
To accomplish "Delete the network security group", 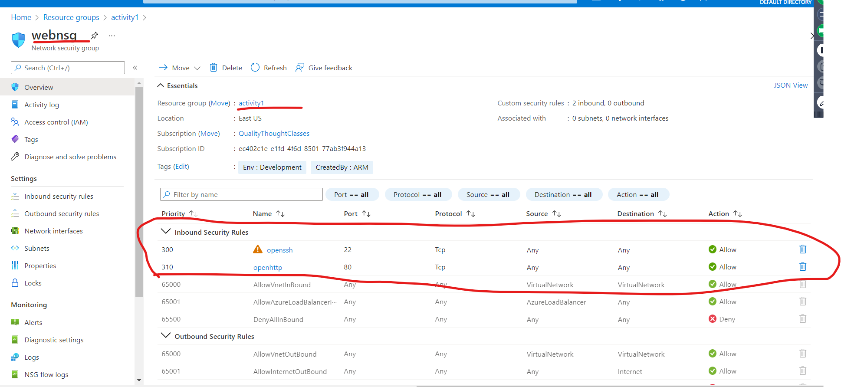I will [x=226, y=68].
